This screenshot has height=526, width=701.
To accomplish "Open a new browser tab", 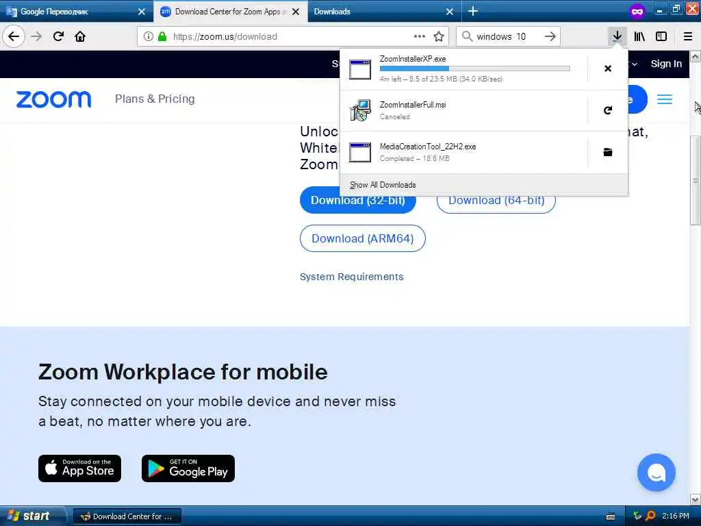I will tap(472, 11).
